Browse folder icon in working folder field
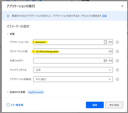128x113 pixels. [x=105, y=61]
